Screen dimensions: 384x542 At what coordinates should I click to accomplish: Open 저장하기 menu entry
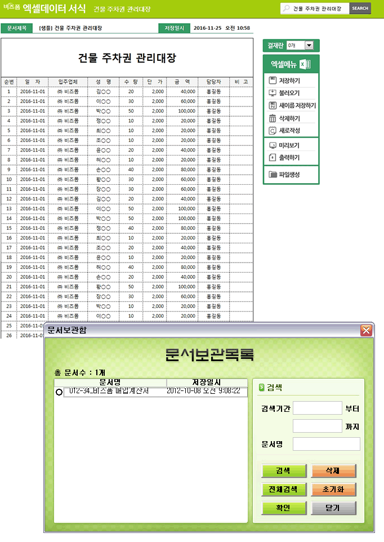tap(291, 80)
